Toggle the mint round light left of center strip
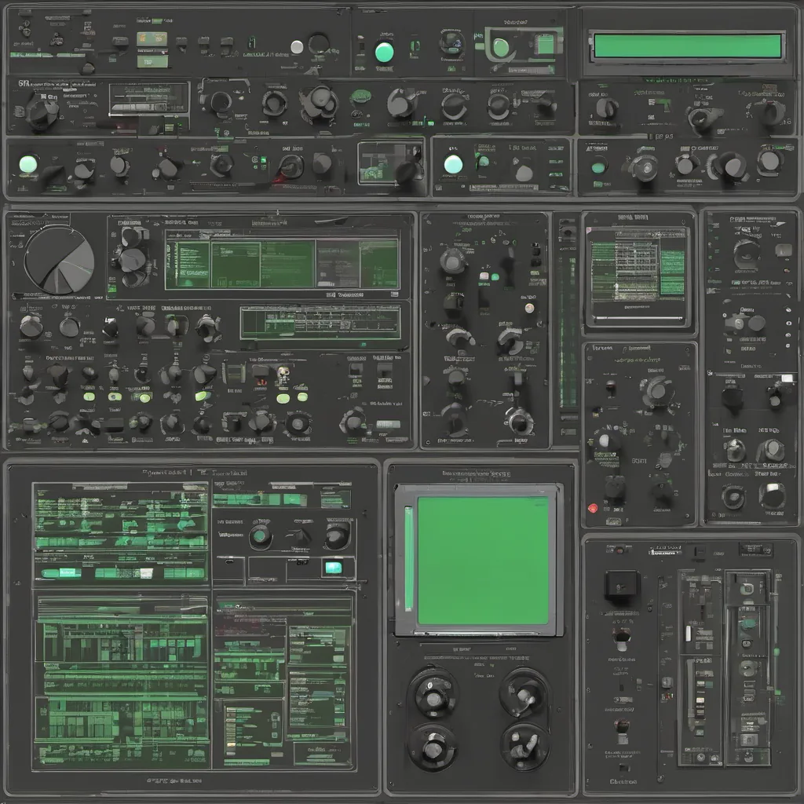 pos(453,164)
